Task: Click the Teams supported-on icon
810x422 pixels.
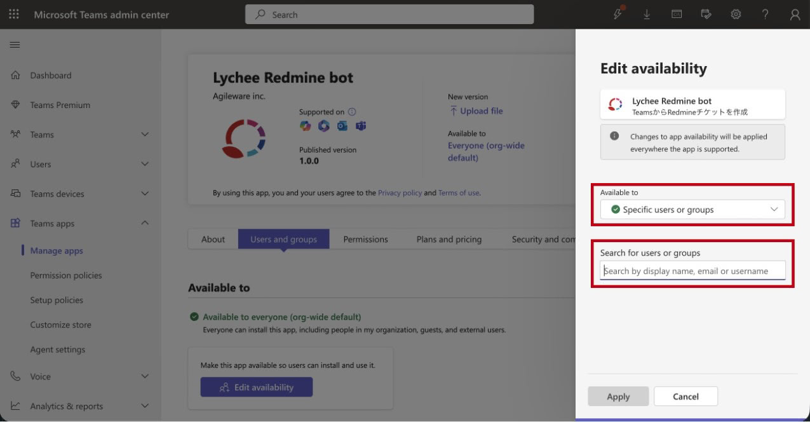Action: (x=361, y=126)
